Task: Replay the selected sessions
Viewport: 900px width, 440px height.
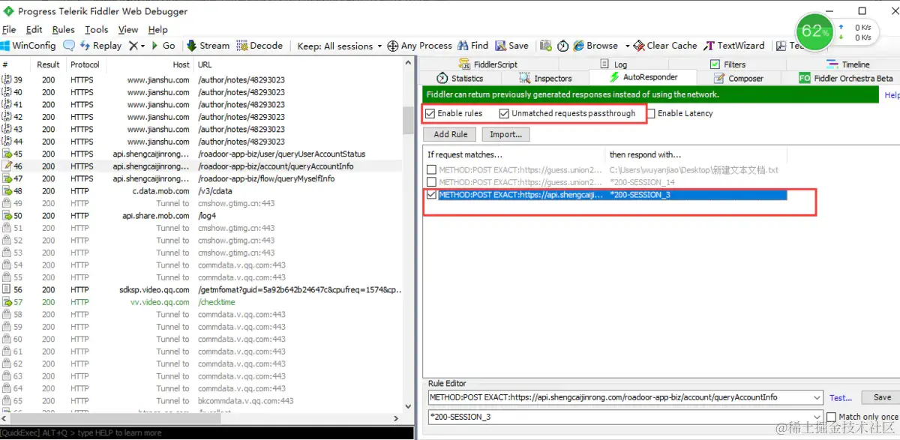Action: click(100, 46)
